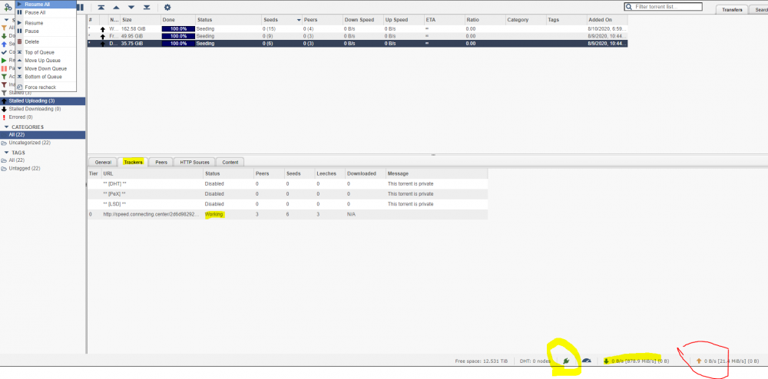Image resolution: width=768 pixels, height=379 pixels.
Task: Choose Pause All from the menu
Action: point(45,13)
